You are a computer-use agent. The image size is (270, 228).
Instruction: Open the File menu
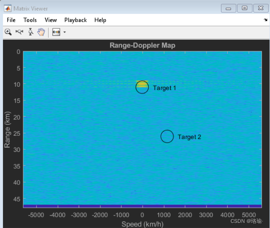point(11,20)
